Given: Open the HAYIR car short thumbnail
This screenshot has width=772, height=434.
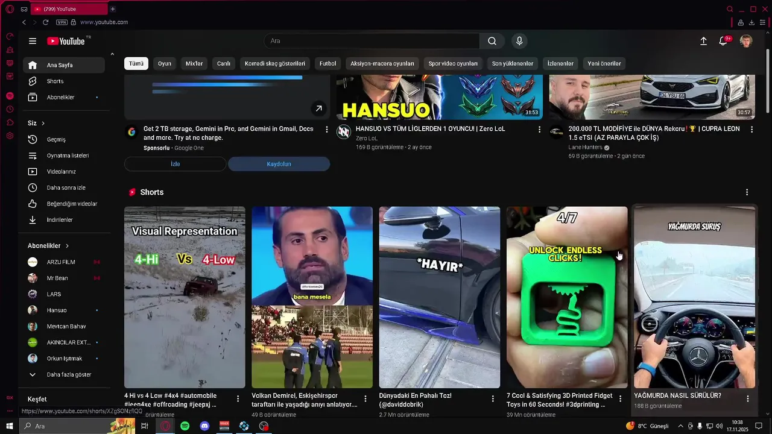Looking at the screenshot, I should pos(440,297).
